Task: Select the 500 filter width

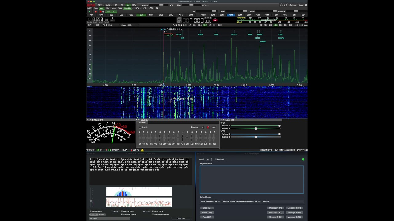Action: pyautogui.click(x=281, y=25)
